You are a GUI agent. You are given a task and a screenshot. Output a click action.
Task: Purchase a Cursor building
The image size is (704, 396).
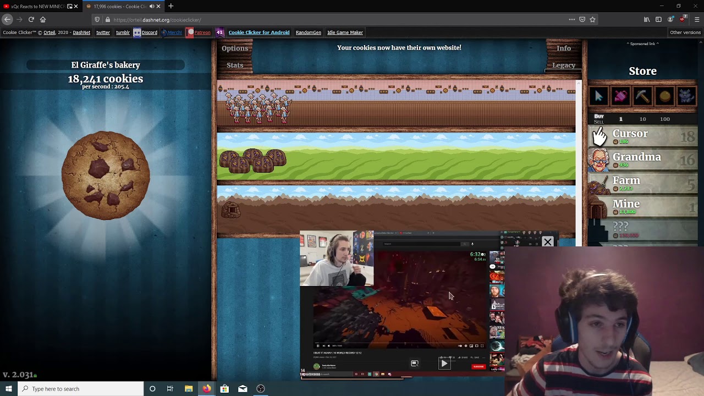pyautogui.click(x=643, y=136)
